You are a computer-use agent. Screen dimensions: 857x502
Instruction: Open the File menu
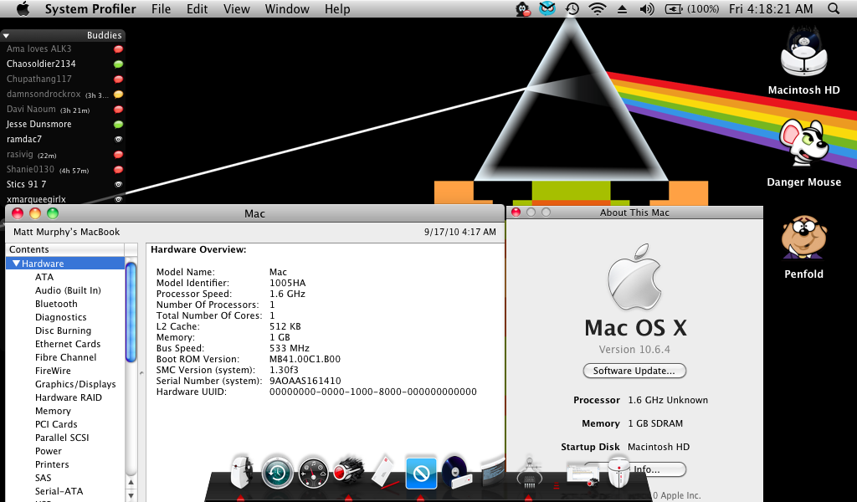pos(161,8)
